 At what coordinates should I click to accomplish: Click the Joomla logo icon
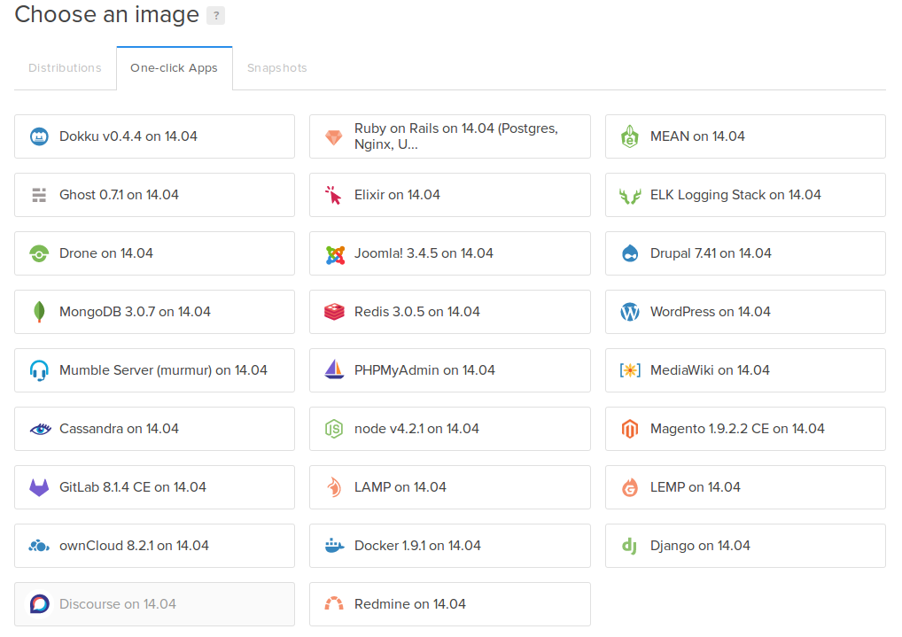pyautogui.click(x=335, y=254)
